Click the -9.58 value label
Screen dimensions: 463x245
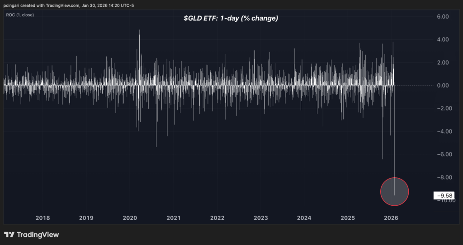point(444,195)
